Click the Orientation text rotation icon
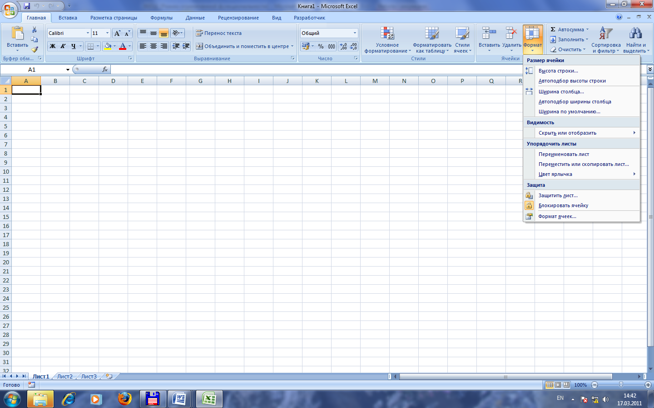654x408 pixels. (x=176, y=33)
